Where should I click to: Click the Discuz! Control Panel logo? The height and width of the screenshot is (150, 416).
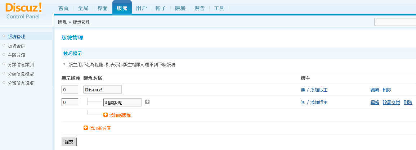(23, 11)
